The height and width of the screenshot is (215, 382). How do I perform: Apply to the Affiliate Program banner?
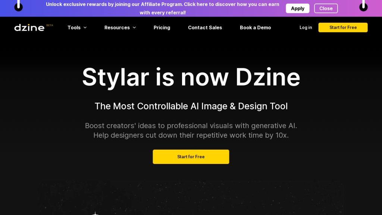tap(297, 9)
